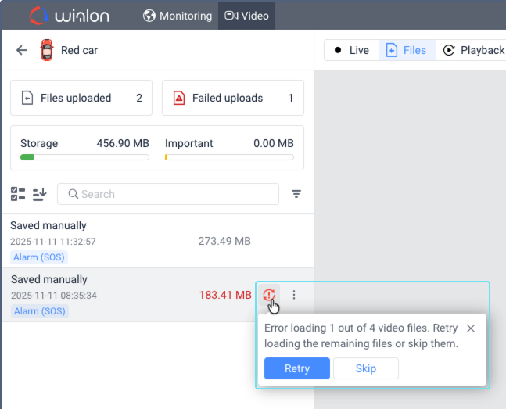506x409 pixels.
Task: Click the Retry button
Action: [297, 368]
